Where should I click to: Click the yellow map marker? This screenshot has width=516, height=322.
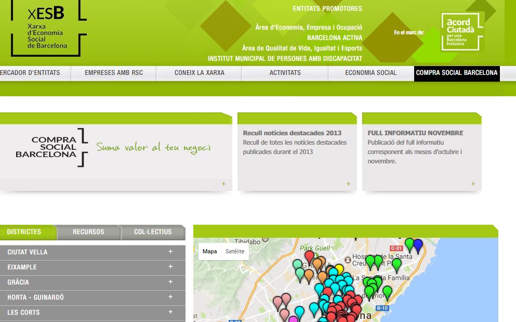[x=339, y=268]
